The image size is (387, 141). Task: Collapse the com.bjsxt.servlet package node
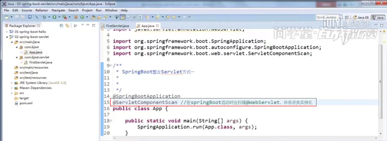(17, 57)
